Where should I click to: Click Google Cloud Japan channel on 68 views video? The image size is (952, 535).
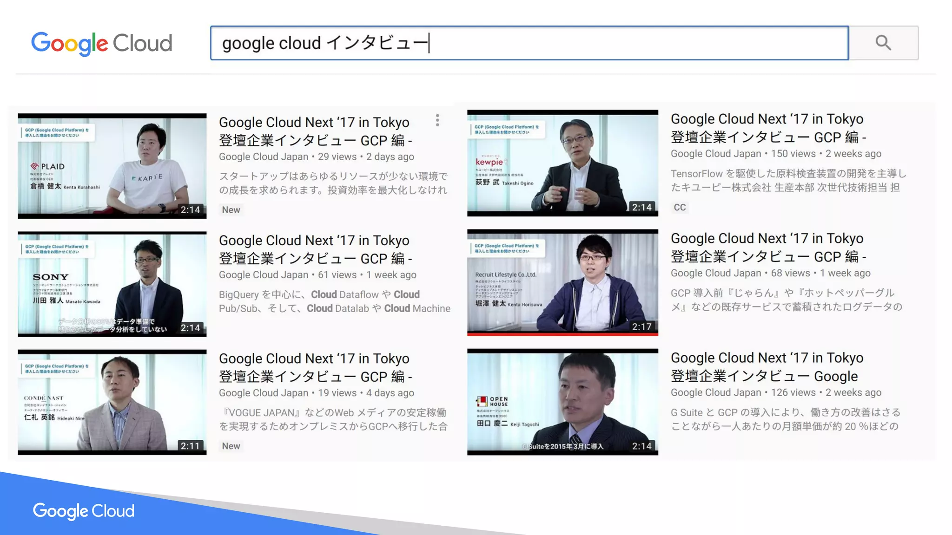click(x=716, y=273)
